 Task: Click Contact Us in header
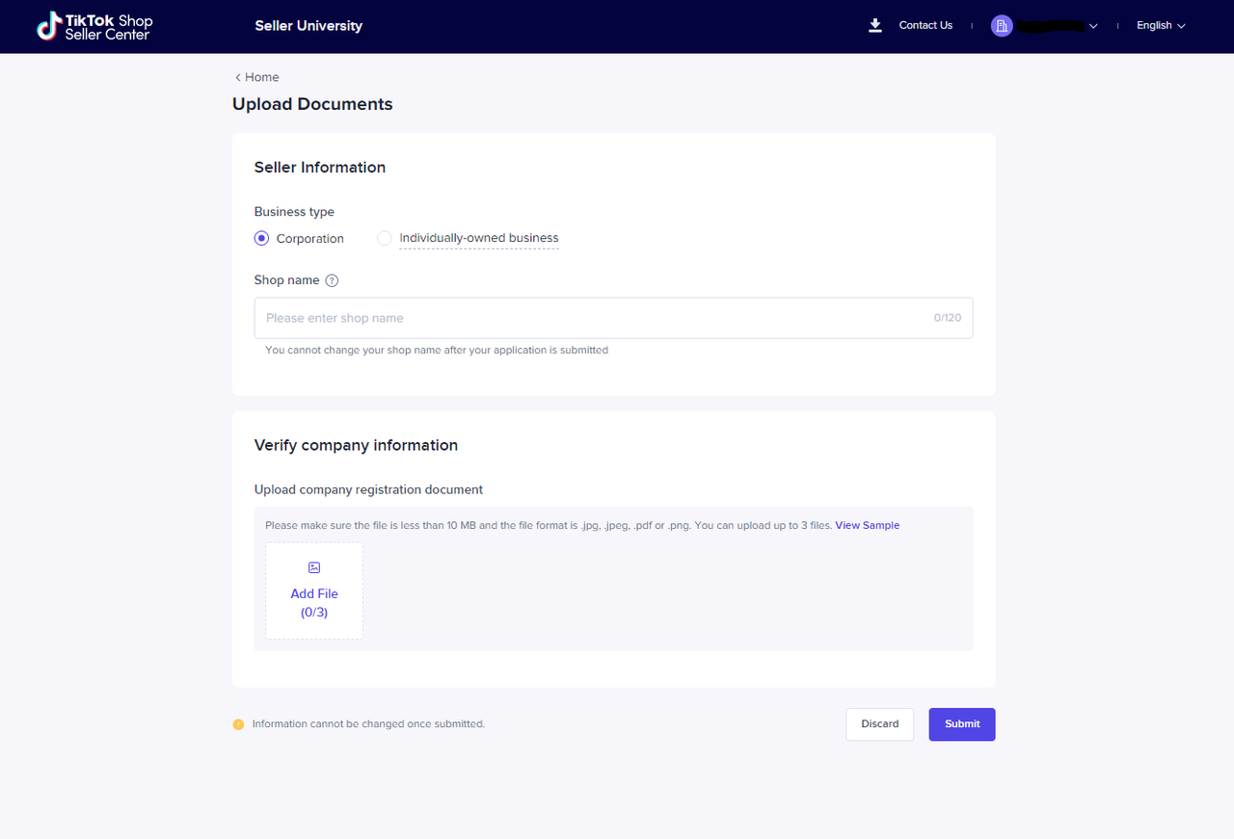pos(925,26)
